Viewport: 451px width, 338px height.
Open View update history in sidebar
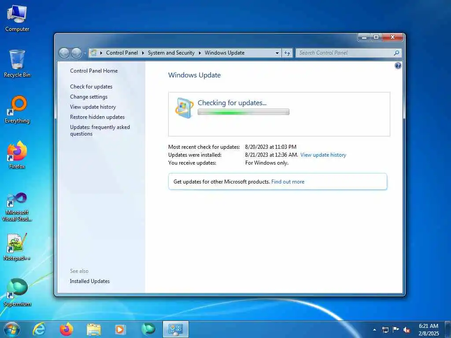coord(93,107)
